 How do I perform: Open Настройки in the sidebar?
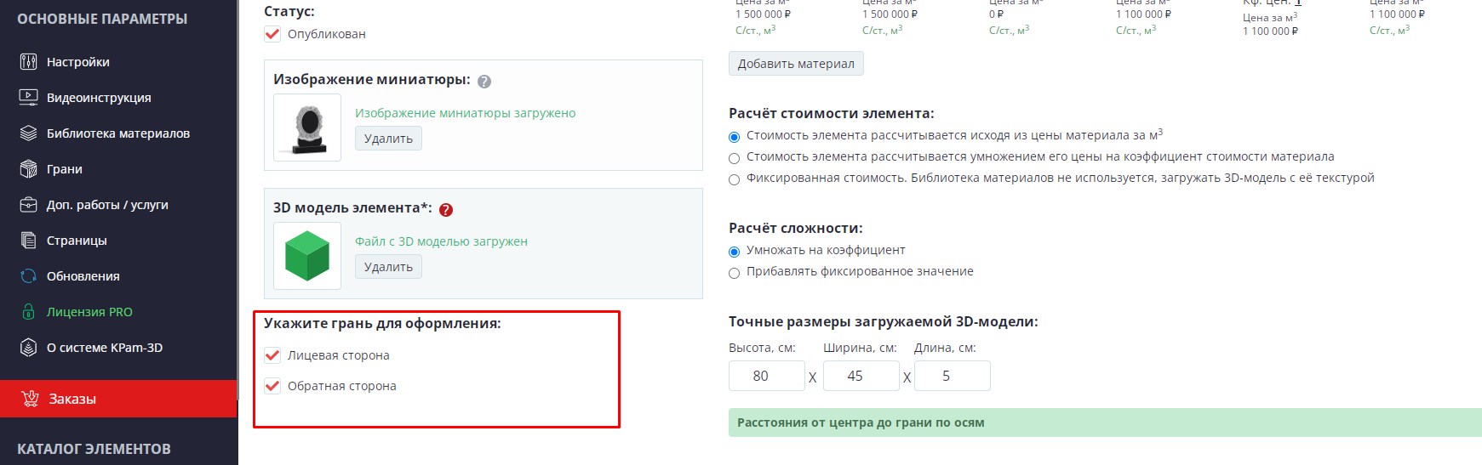coord(78,62)
